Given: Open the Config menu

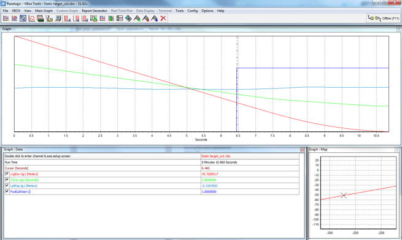Looking at the screenshot, I should (x=193, y=11).
